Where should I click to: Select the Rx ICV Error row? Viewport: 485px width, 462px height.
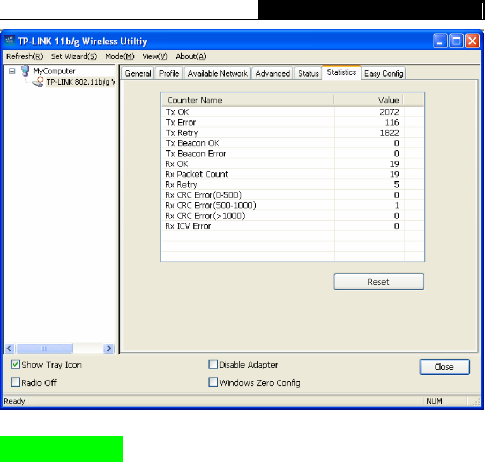pyautogui.click(x=293, y=226)
